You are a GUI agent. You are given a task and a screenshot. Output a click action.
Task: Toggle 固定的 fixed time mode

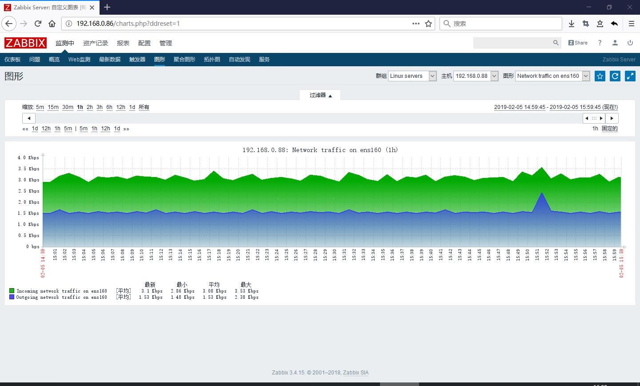(610, 129)
